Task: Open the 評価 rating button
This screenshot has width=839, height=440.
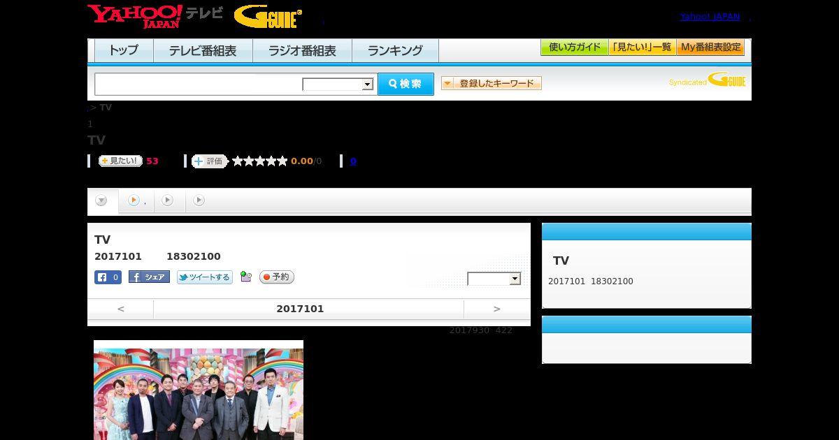Action: (x=210, y=161)
